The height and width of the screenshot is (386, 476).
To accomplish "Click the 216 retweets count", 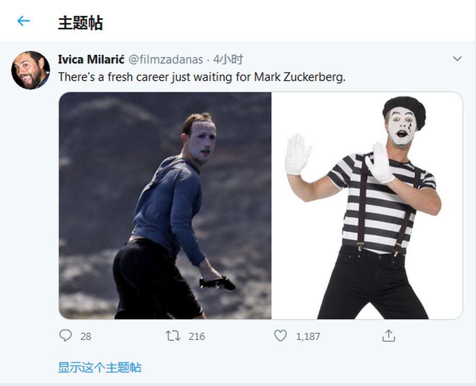I will click(x=197, y=336).
